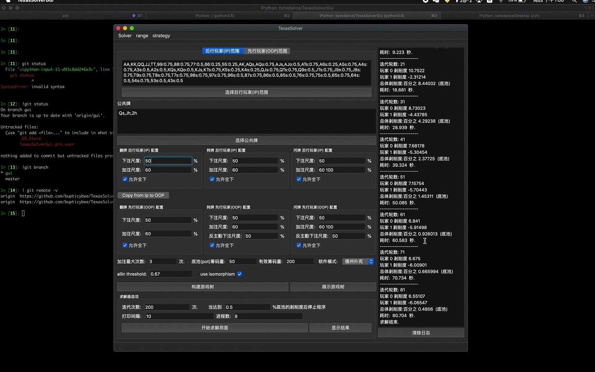Switch to 后行玩家(IP)范围 tab
595x372 pixels.
[222, 51]
